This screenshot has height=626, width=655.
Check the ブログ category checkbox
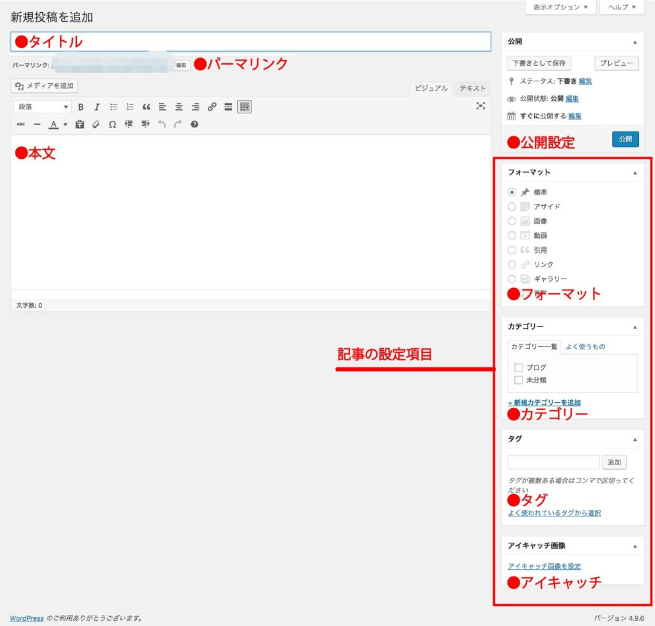click(x=519, y=368)
